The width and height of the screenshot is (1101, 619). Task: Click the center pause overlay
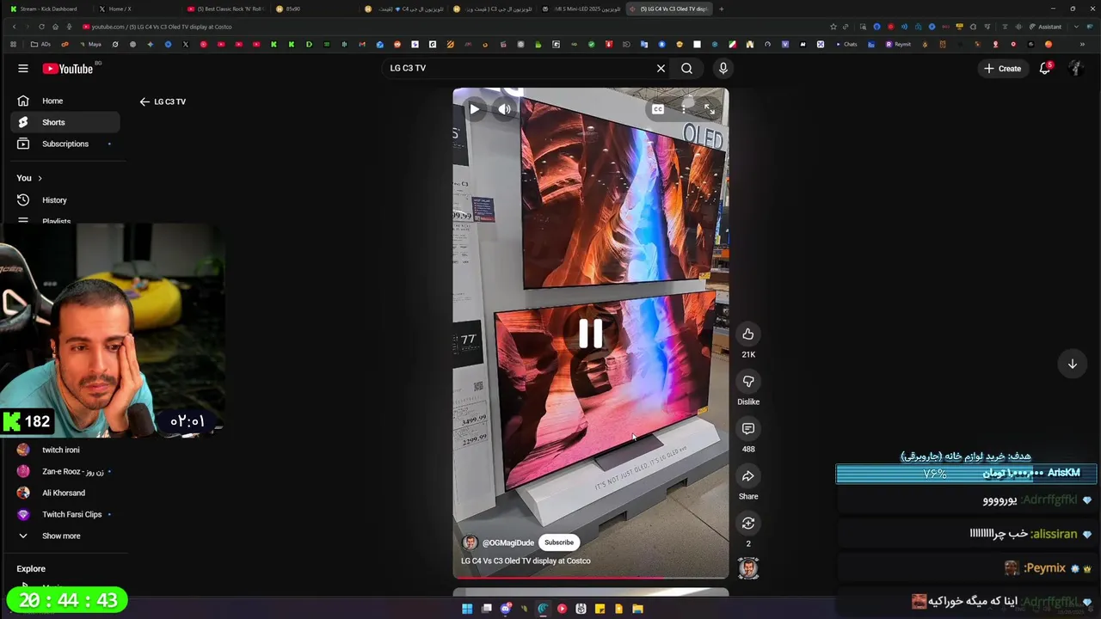pos(591,334)
